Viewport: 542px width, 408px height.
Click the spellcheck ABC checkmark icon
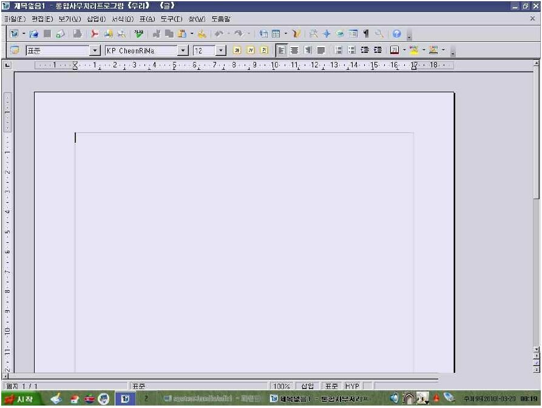139,33
